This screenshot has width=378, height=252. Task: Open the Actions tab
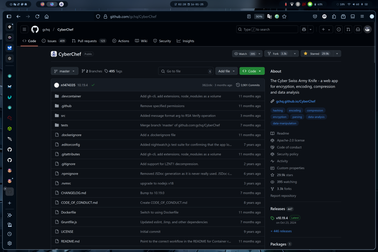pos(121,41)
